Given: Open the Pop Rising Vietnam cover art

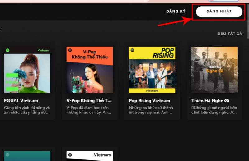Looking at the screenshot, I should 152,70.
